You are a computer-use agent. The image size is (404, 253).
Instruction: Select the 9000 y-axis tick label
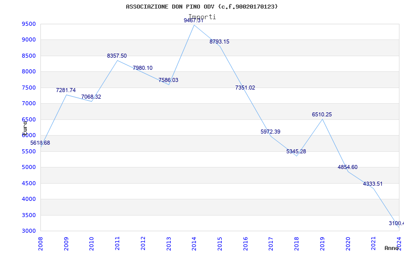[x=29, y=40]
